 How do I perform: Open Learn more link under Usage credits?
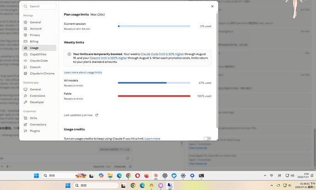pos(153,139)
